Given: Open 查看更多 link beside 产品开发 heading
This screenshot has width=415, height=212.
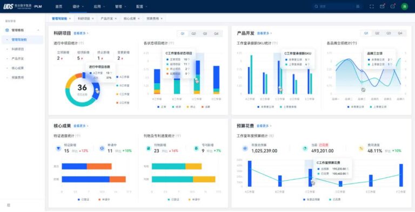Looking at the screenshot, I should 264,33.
